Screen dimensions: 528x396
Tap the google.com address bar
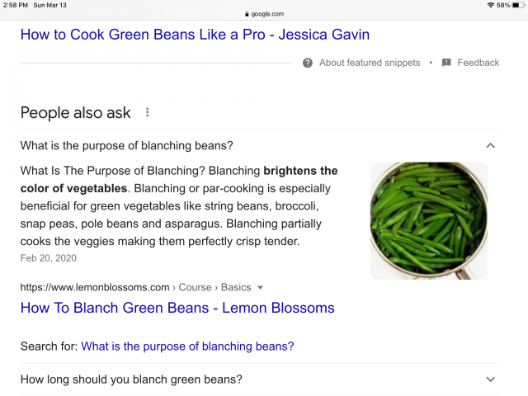coord(264,14)
